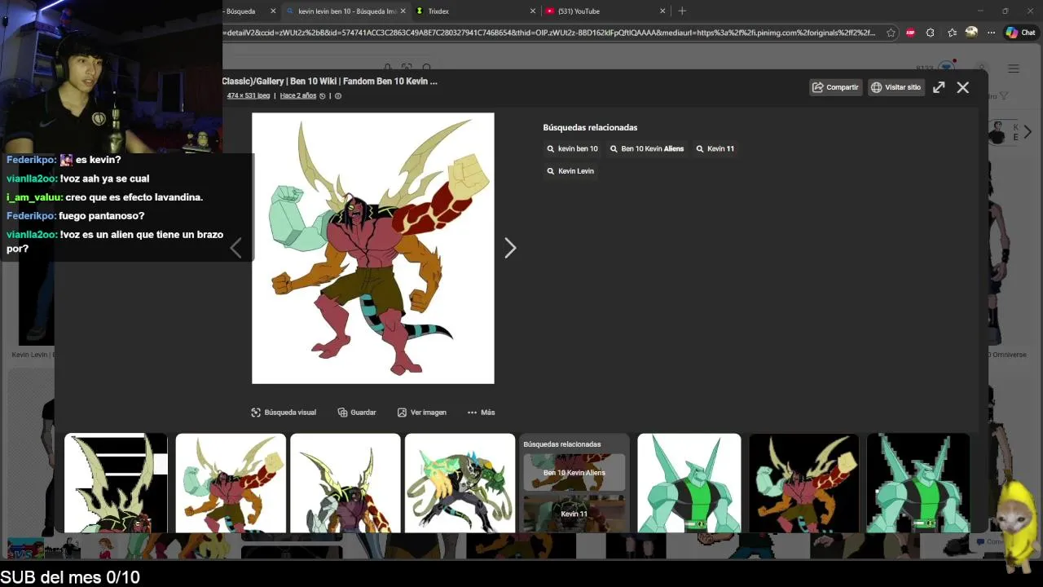Open the Copilot Chat button

(x=1020, y=33)
